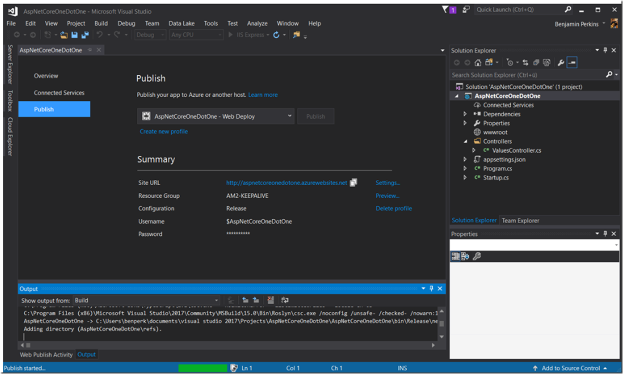Open the Server Explorer side tab
The image size is (623, 374).
[10, 64]
